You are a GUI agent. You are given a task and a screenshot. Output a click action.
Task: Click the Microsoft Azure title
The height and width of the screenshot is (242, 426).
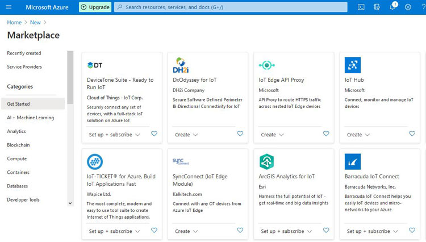[47, 7]
